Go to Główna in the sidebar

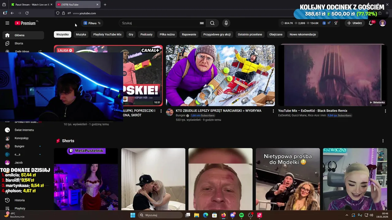[23, 35]
